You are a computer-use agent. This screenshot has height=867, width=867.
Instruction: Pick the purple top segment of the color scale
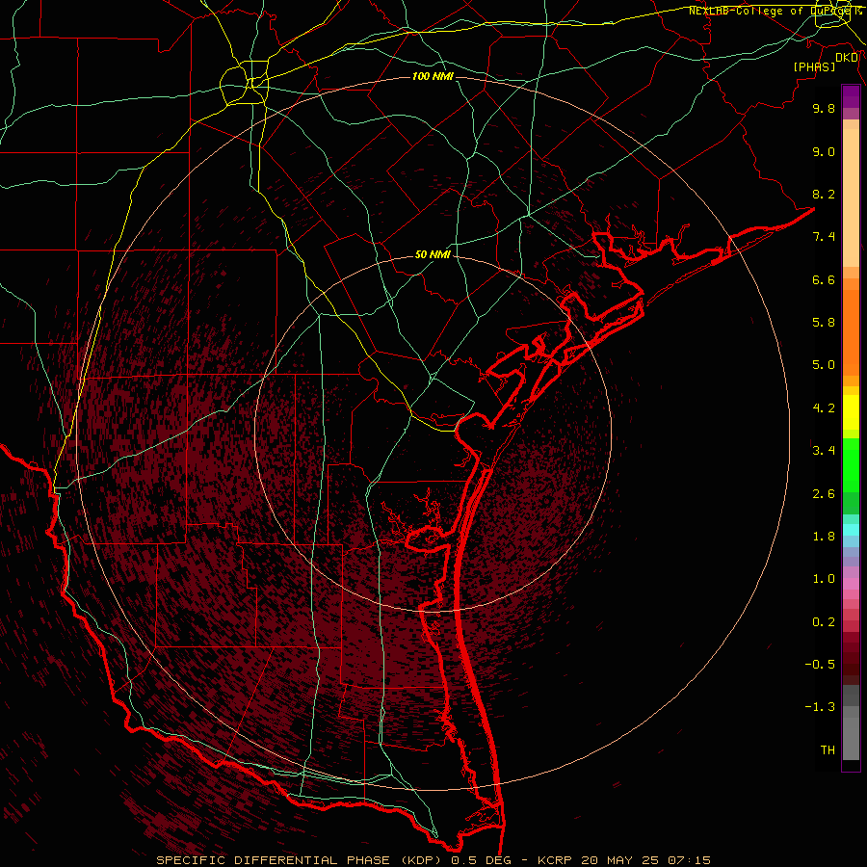pos(851,97)
